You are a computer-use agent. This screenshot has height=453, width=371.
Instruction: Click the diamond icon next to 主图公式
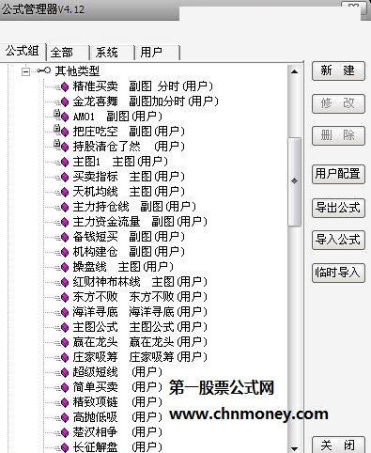(x=65, y=327)
